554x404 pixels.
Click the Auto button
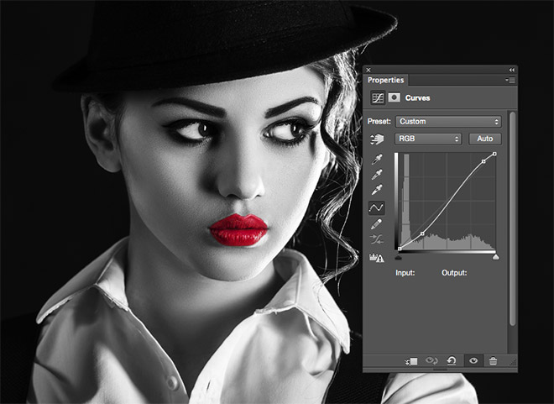coord(485,139)
